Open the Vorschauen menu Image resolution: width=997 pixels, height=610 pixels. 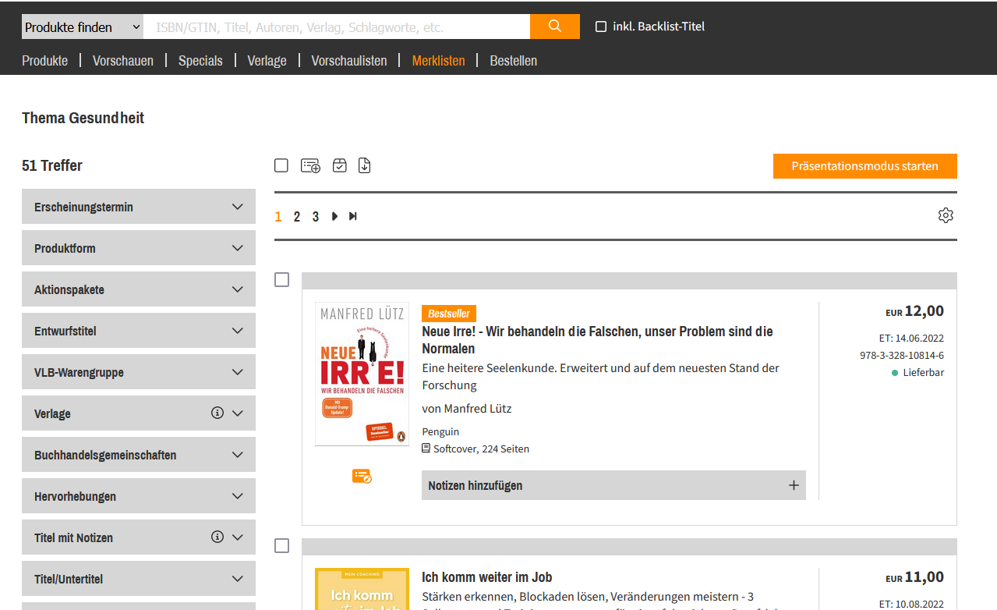pyautogui.click(x=123, y=60)
